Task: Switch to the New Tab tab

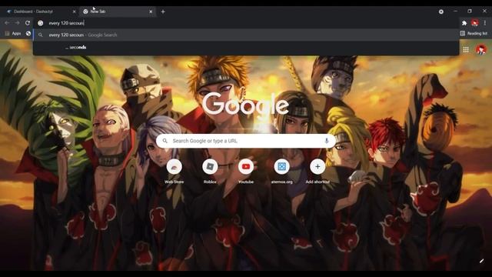Action: coord(118,12)
